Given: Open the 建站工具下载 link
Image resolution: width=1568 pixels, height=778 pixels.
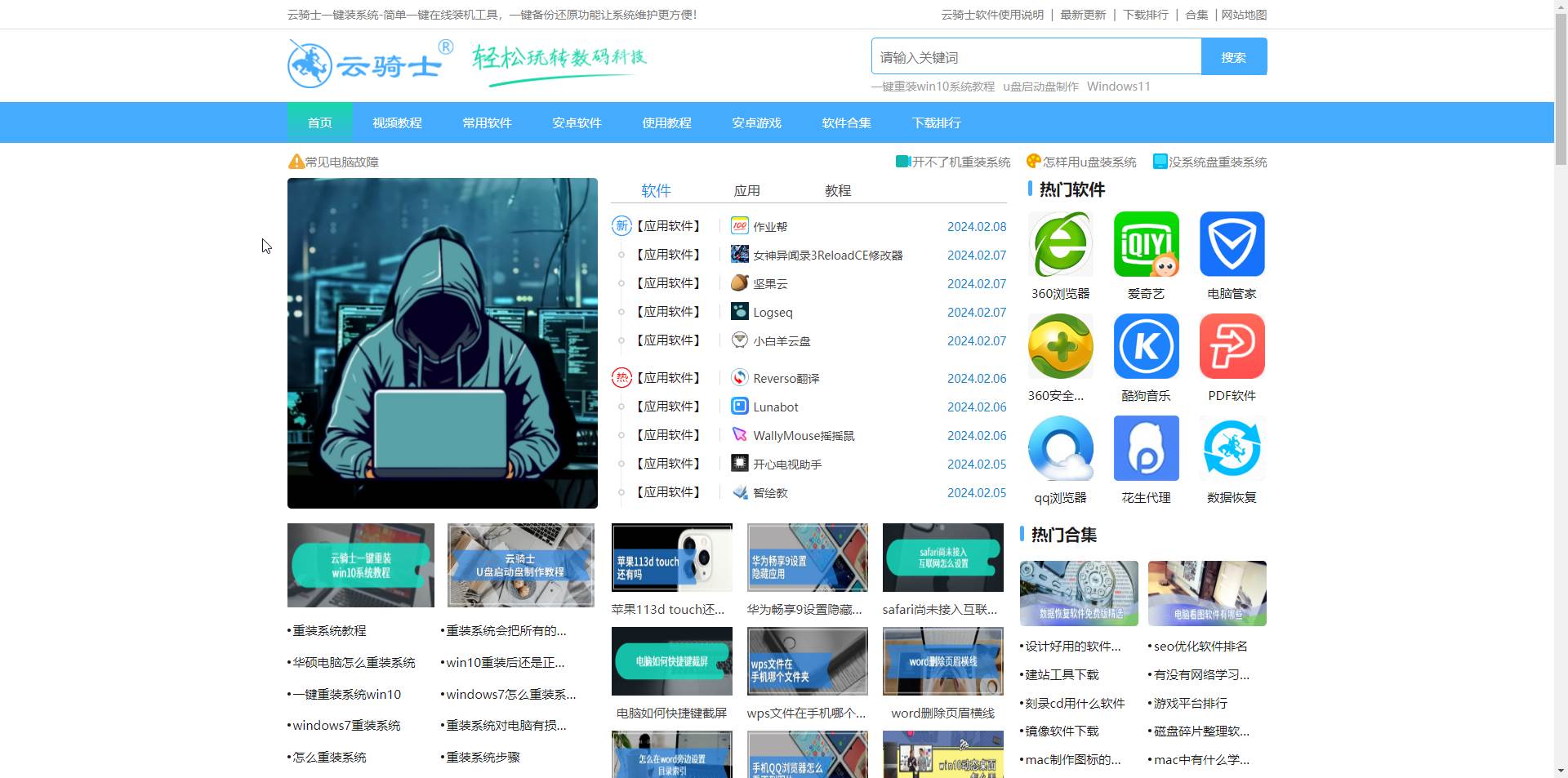Looking at the screenshot, I should [x=1062, y=674].
